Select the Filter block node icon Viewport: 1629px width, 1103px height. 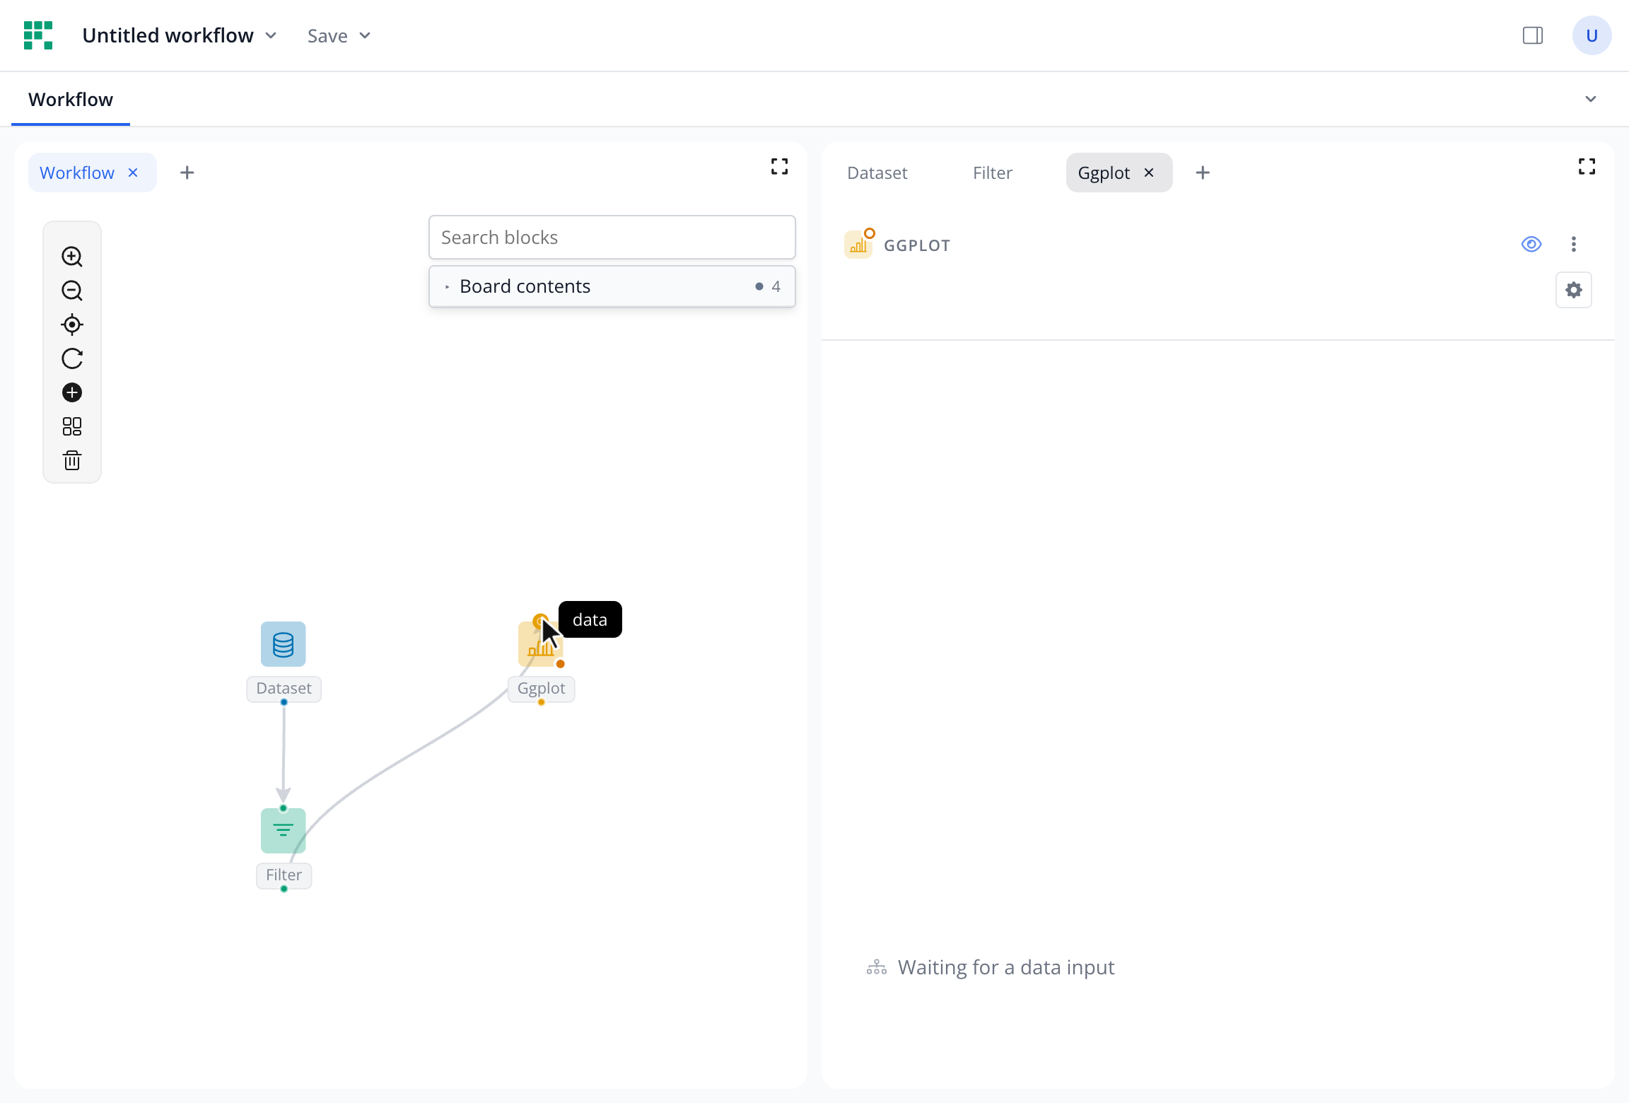(x=284, y=831)
